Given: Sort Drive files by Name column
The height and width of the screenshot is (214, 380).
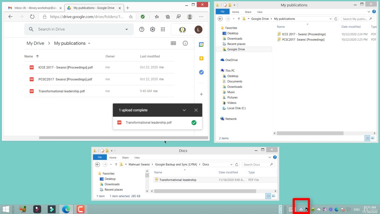Looking at the screenshot, I should point(28,56).
